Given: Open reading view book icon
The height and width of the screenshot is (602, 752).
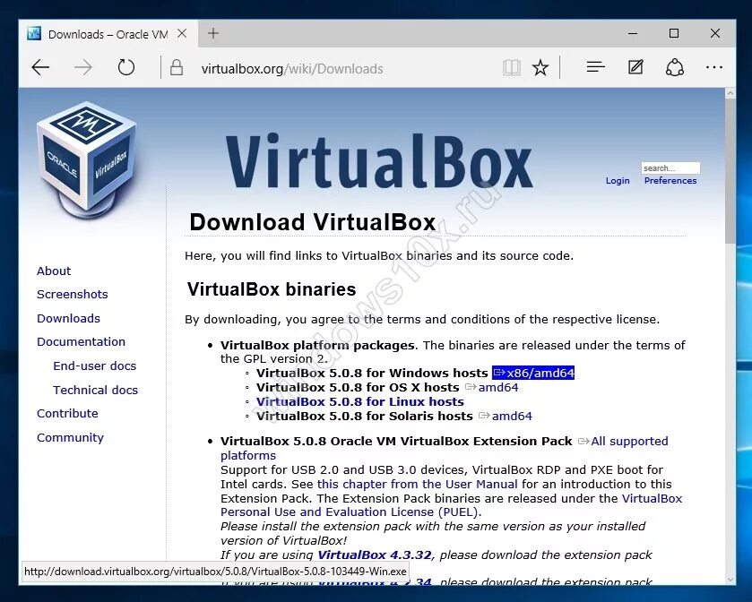Looking at the screenshot, I should tap(512, 67).
